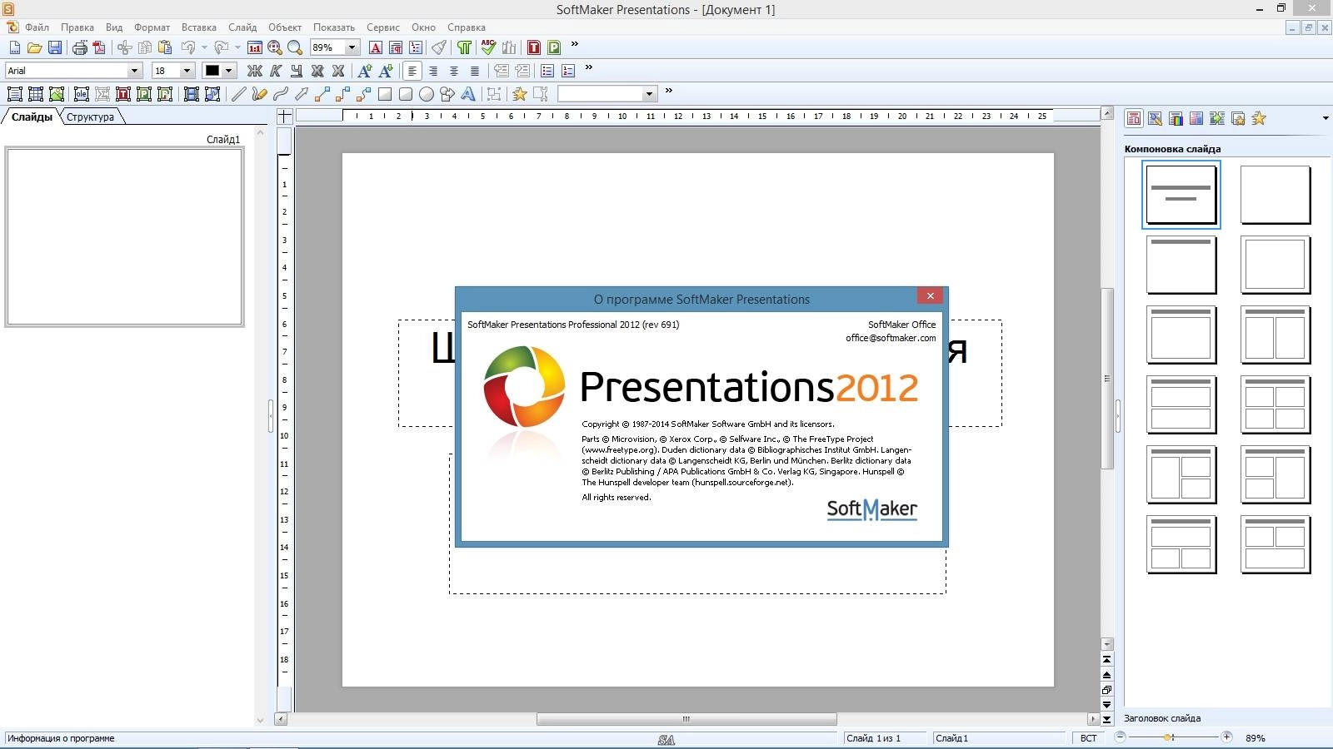The image size is (1333, 749).
Task: Click the green PlanMaker P icon
Action: [554, 47]
